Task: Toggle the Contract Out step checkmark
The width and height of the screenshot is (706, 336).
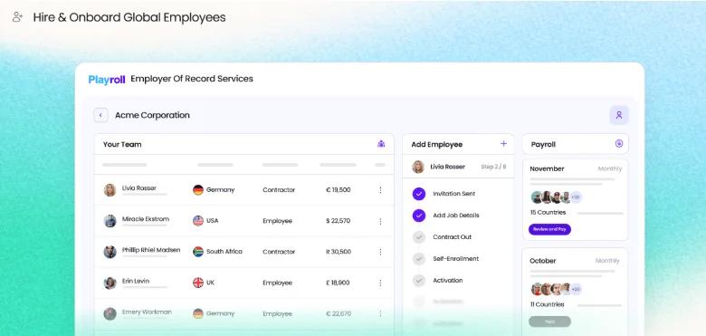Action: 419,237
